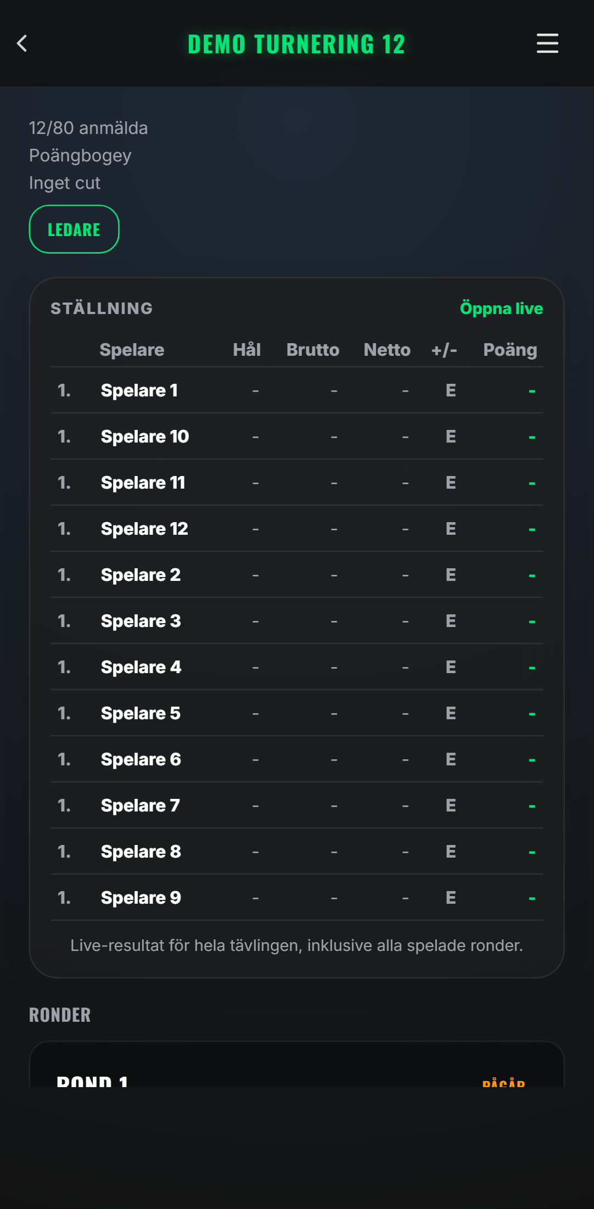
Task: Click the Brutto column header
Action: click(313, 350)
